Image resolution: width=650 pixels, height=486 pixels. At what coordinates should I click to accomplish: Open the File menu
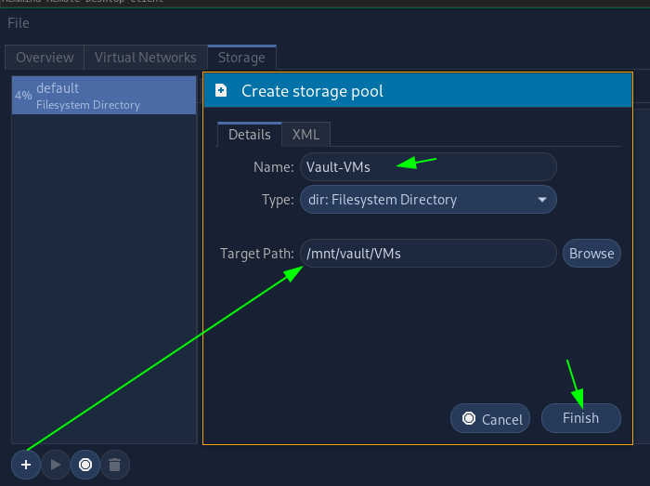19,22
